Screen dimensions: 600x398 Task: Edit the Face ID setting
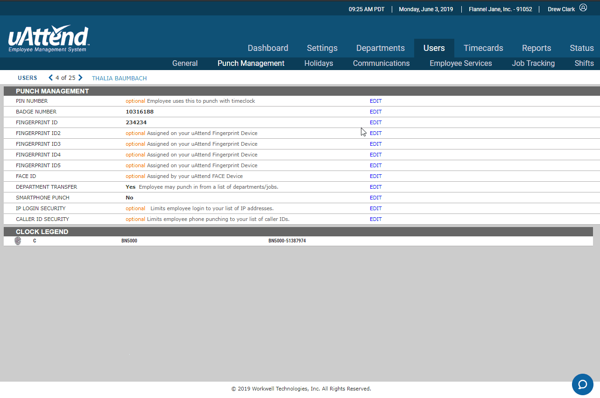(375, 176)
